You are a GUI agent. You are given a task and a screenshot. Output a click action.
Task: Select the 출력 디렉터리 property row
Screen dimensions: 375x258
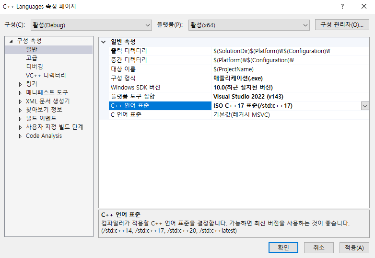(239, 51)
